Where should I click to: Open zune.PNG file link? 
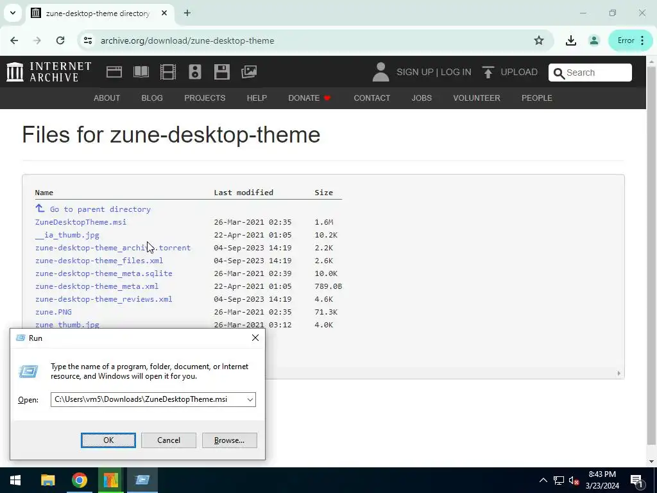click(x=53, y=312)
